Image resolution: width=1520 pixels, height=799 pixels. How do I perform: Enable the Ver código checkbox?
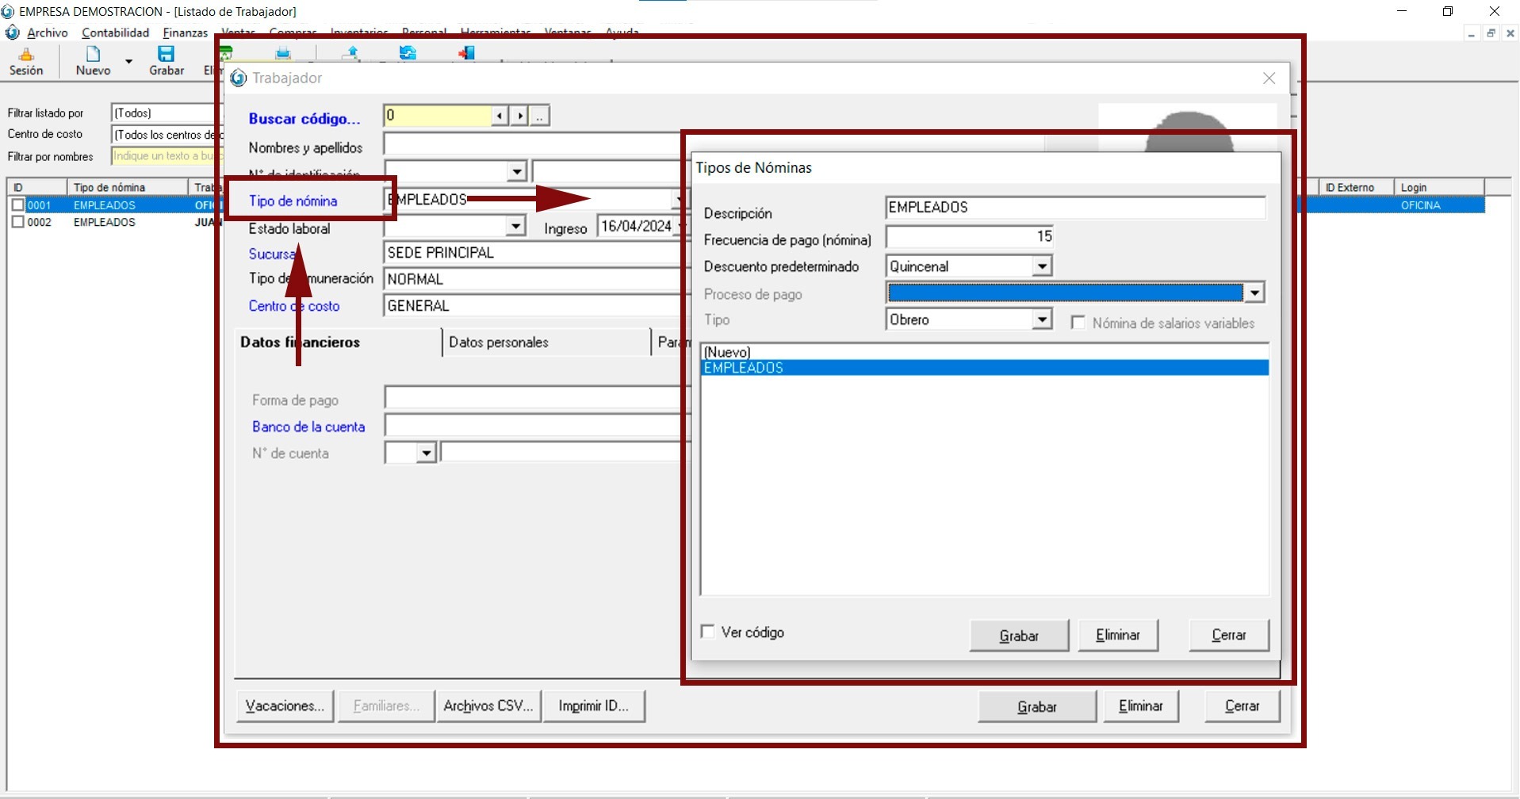tap(708, 632)
